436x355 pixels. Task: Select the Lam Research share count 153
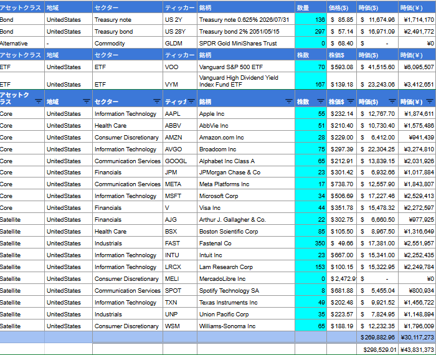[311, 267]
